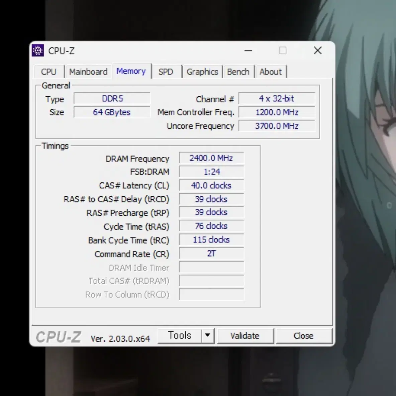Image resolution: width=396 pixels, height=396 pixels.
Task: Go to the About tab
Action: tap(271, 72)
